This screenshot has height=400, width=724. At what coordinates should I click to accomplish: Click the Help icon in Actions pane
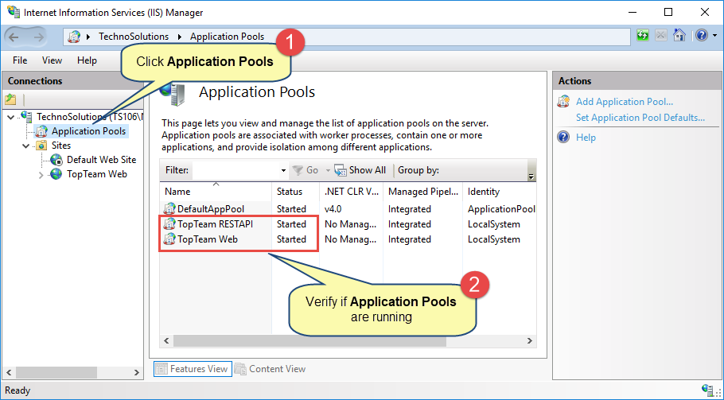click(563, 137)
